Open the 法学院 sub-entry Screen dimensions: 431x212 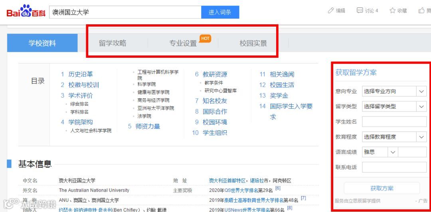pyautogui.click(x=144, y=116)
